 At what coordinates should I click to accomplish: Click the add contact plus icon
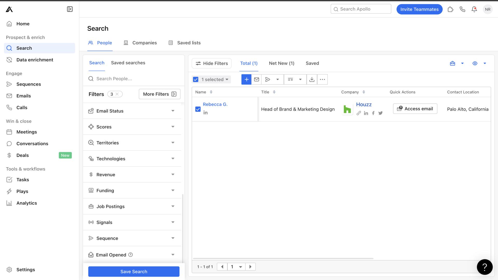246,79
